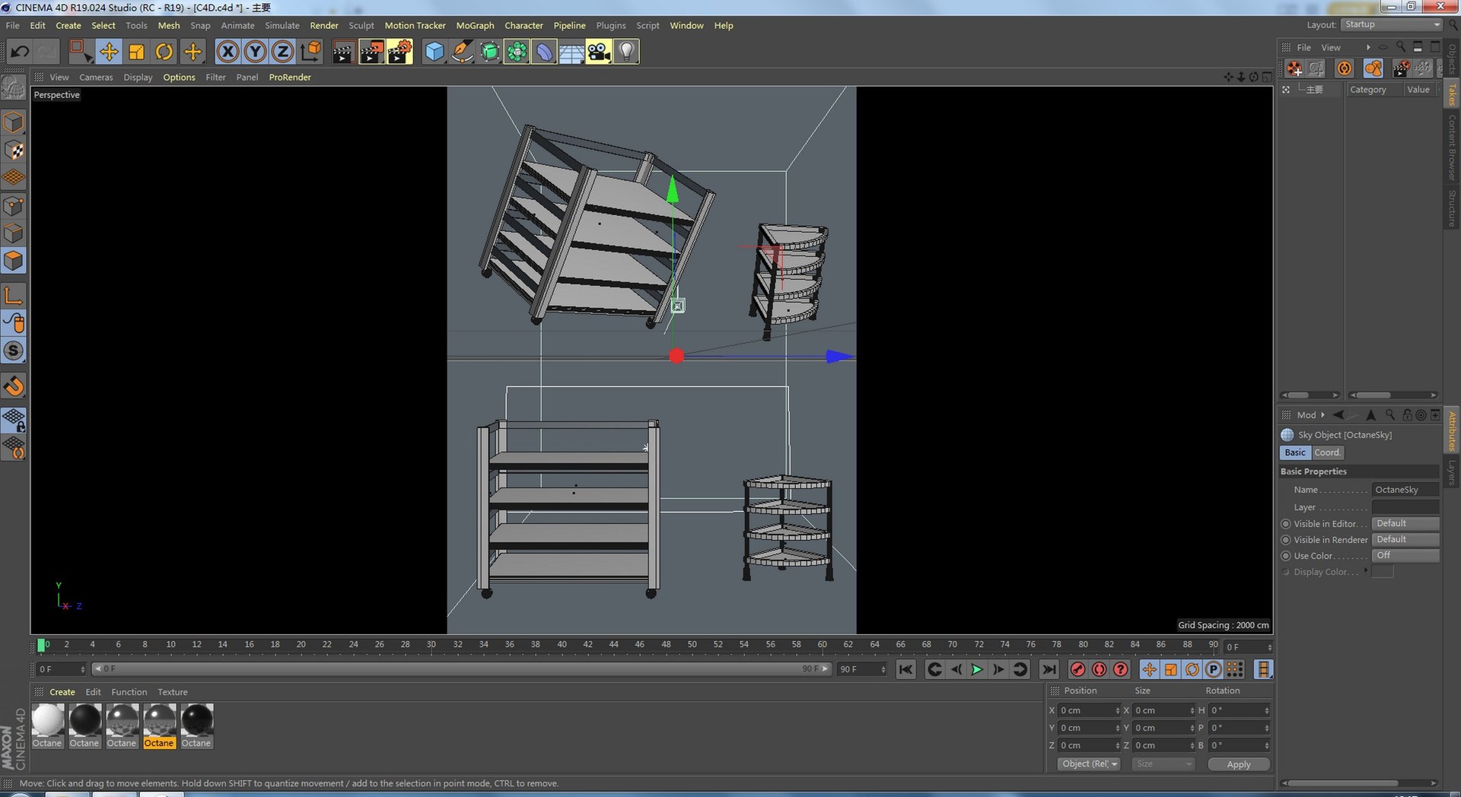Open the MoGraph menu
This screenshot has width=1461, height=797.
[x=475, y=25]
